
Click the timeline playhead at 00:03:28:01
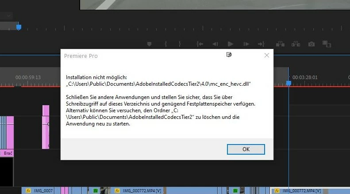(288, 83)
